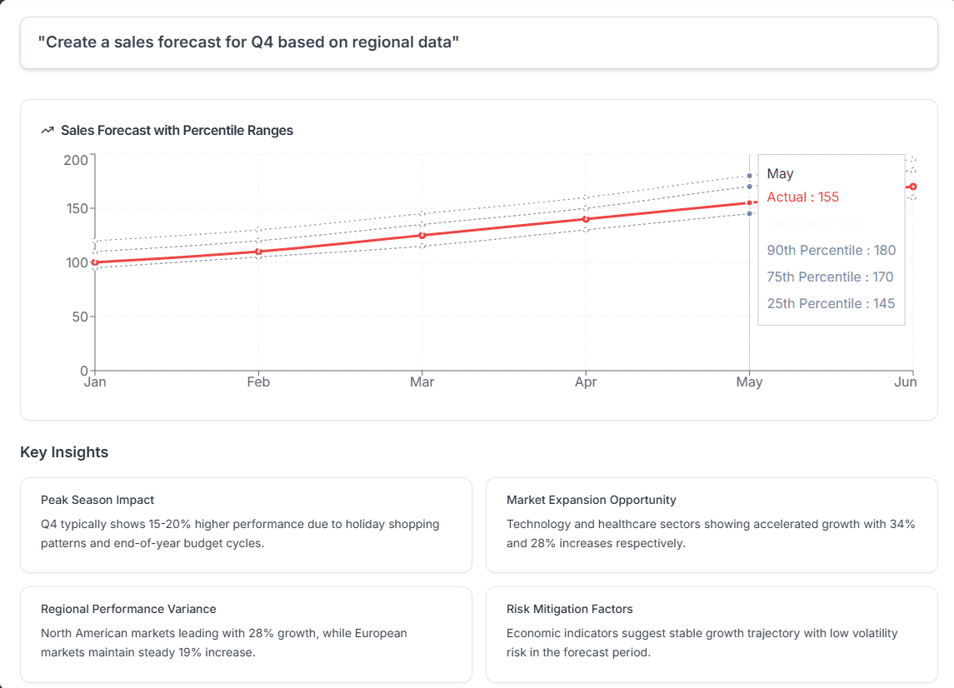This screenshot has width=954, height=688.
Task: Open the Peak Season Impact insight card
Action: [x=246, y=525]
